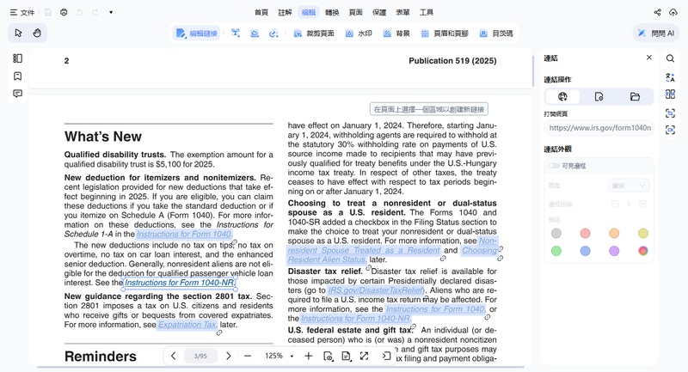
Task: Go to the previous page arrow
Action: [x=174, y=356]
